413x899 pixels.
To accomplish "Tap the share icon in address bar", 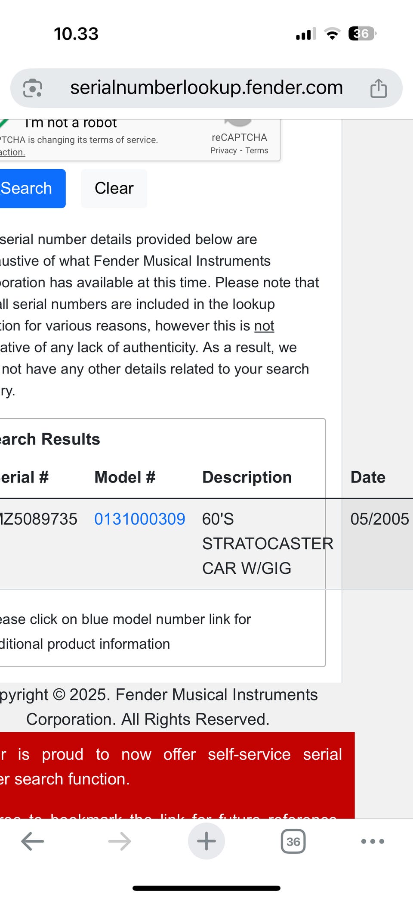I will click(379, 88).
